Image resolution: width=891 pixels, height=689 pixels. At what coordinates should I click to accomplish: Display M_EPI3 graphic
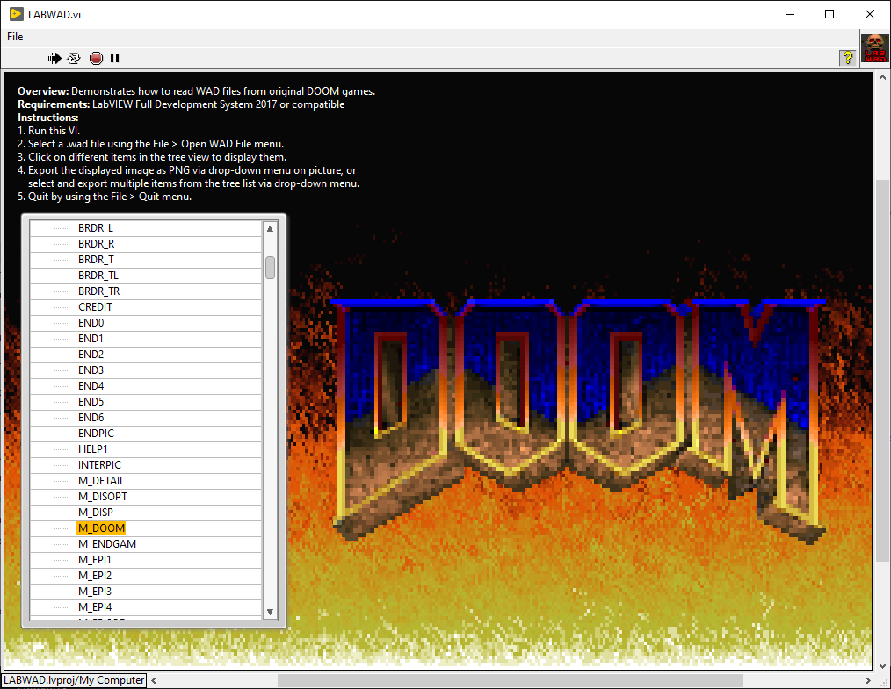[x=95, y=592]
